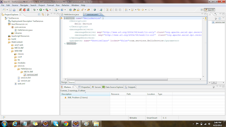226x127 pixels.
Task: Toggle Link with Editor in Project Explorer
Action: click(43, 14)
